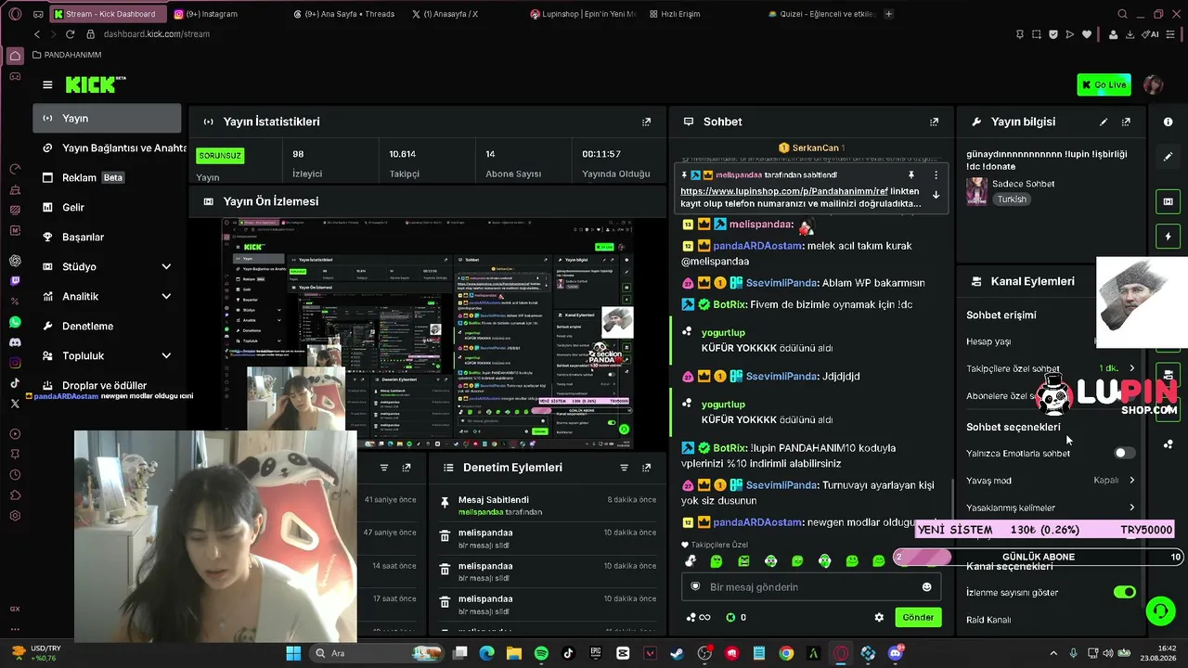Open Yavaş mod settings
Viewport: 1188px width, 668px height.
pos(1051,481)
